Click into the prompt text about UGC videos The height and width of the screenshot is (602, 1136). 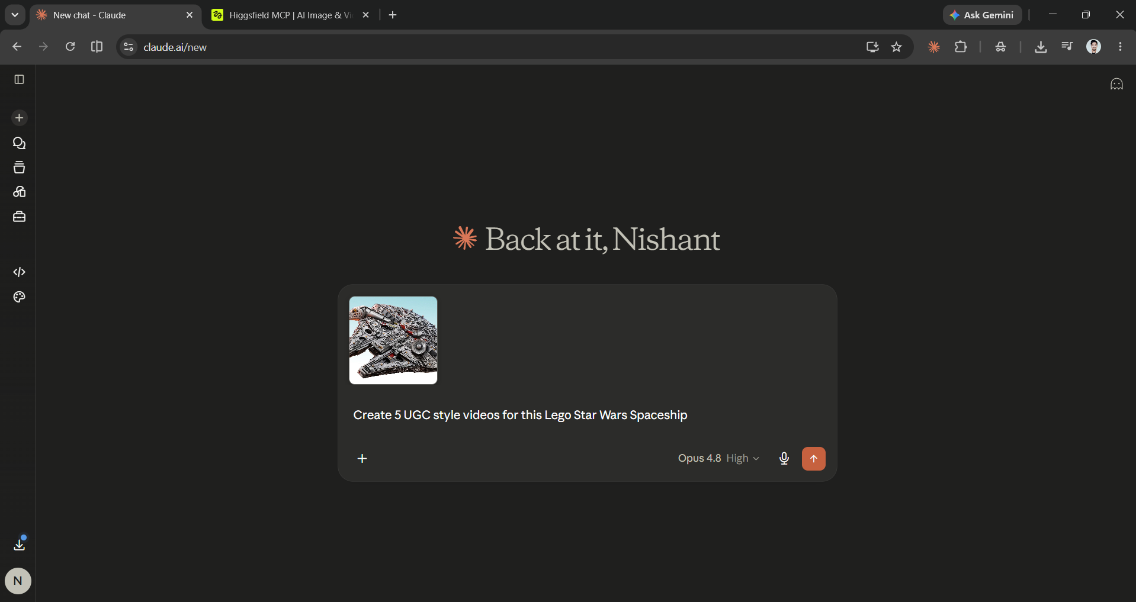point(520,415)
